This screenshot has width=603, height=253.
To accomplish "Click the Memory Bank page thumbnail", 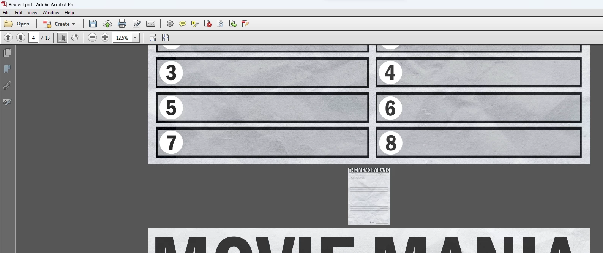I will (x=369, y=196).
